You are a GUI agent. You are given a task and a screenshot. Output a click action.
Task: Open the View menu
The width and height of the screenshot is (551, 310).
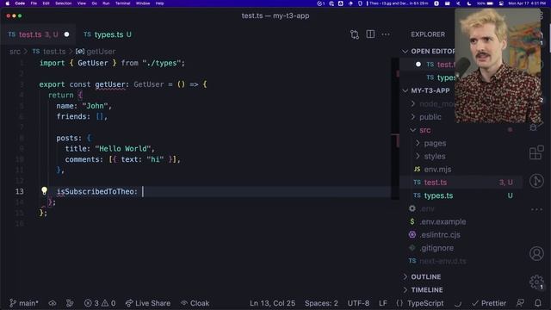[x=82, y=3]
